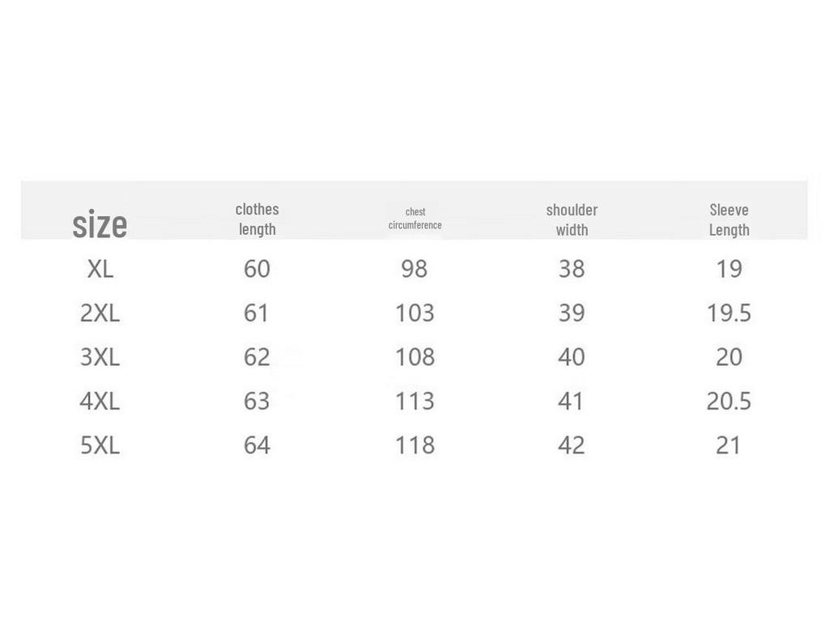Viewport: 829px width, 622px height.
Task: Click the 'clothes length' column header
Action: tap(257, 219)
